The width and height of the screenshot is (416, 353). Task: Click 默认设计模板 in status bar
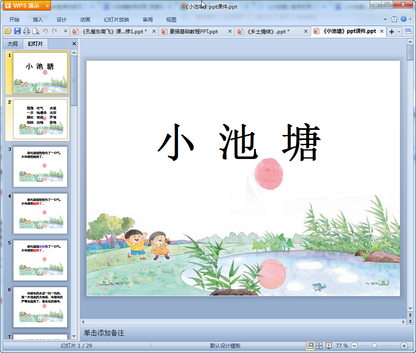[225, 345]
